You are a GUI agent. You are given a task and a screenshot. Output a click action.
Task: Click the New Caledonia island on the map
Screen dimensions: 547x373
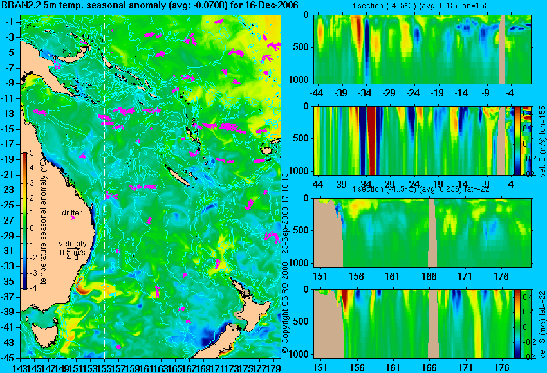click(x=178, y=176)
